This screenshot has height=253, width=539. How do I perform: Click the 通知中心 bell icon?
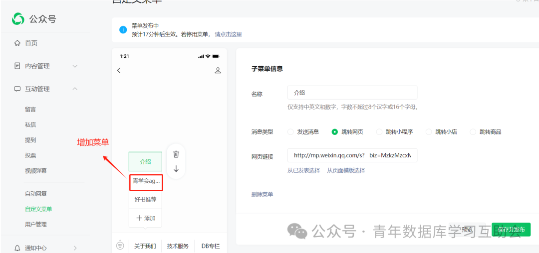click(x=17, y=248)
